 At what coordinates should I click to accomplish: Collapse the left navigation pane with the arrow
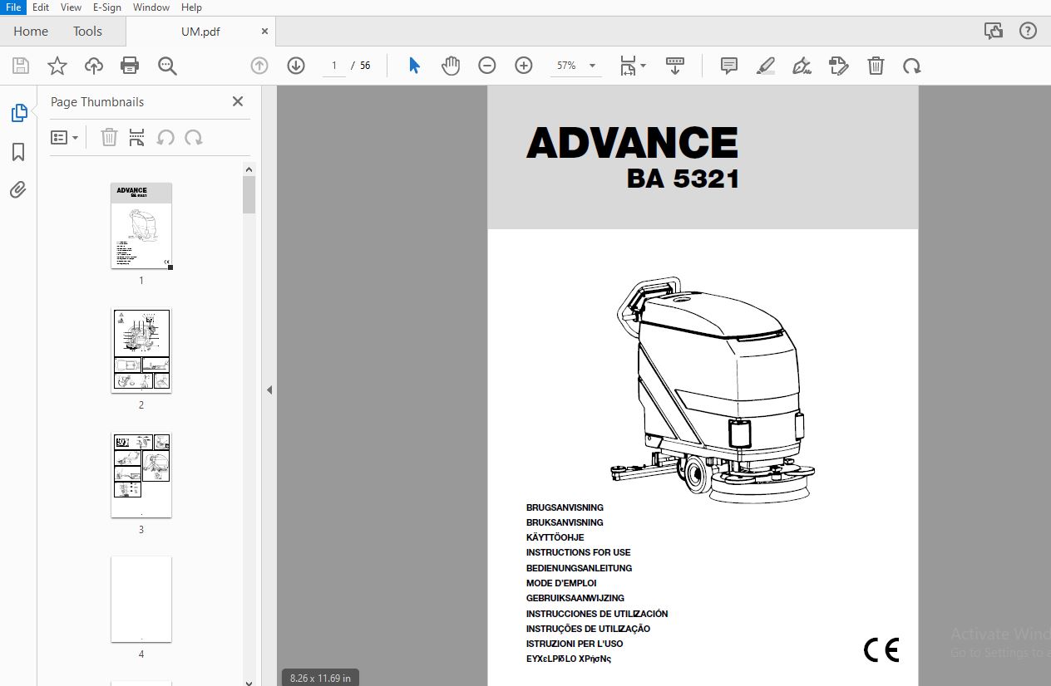[269, 390]
